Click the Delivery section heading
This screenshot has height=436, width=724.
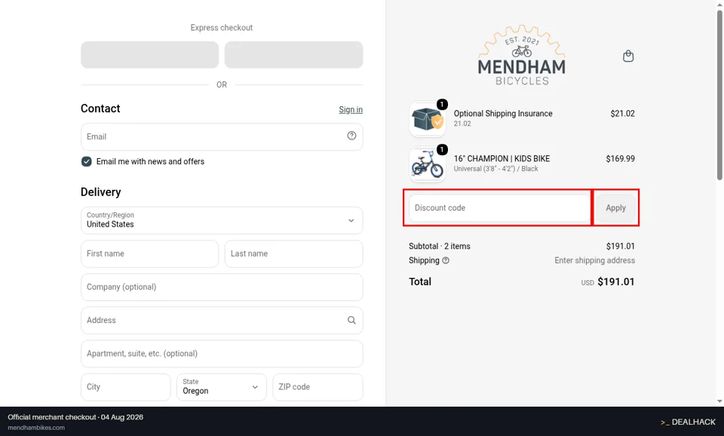pos(100,192)
